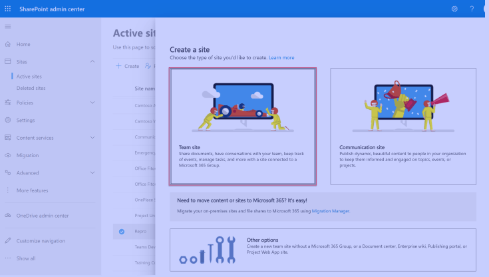
Task: Toggle the selected checkmark on the Repro row
Action: [x=121, y=232]
